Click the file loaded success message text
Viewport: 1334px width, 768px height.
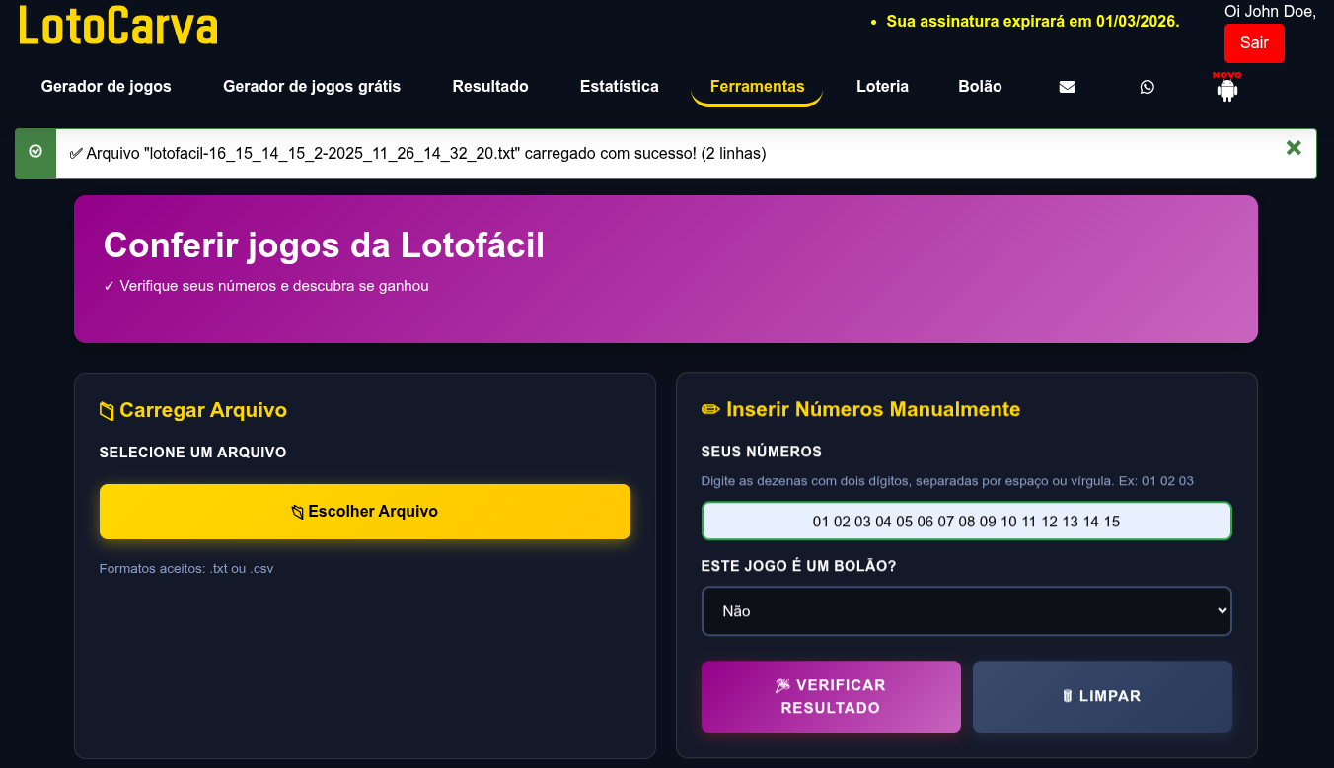coord(417,153)
